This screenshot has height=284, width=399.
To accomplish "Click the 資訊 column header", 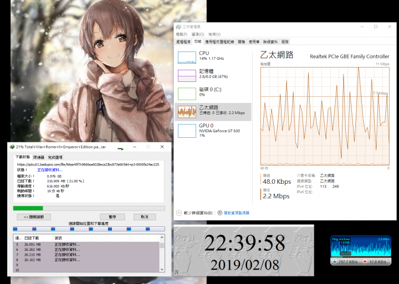I will click(106, 238).
